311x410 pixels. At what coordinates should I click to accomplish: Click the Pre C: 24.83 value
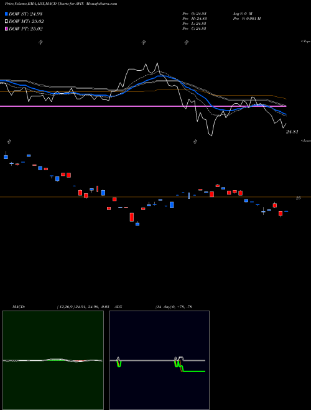tap(195, 29)
